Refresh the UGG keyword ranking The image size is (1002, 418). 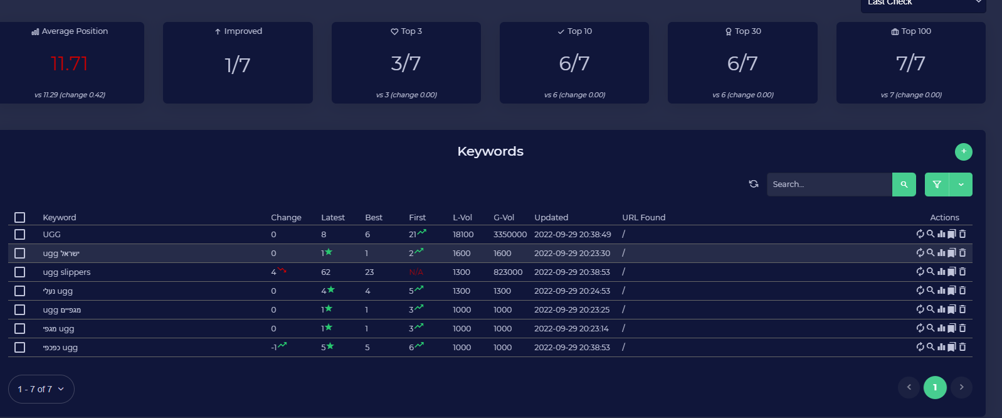[x=920, y=234]
